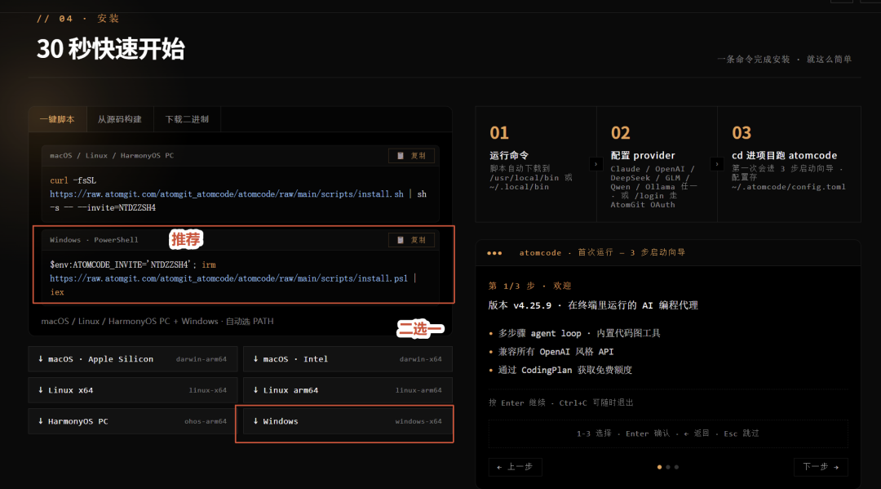Select the first wizard pagination dot
Viewport: 881px width, 489px height.
pos(660,467)
